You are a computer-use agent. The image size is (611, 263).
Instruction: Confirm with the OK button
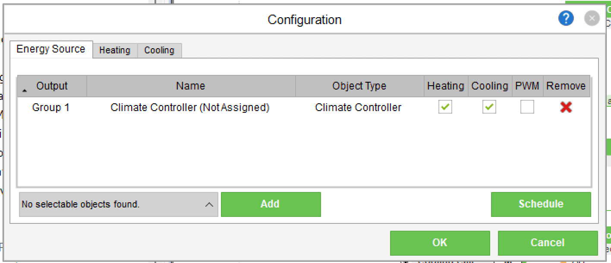click(440, 243)
